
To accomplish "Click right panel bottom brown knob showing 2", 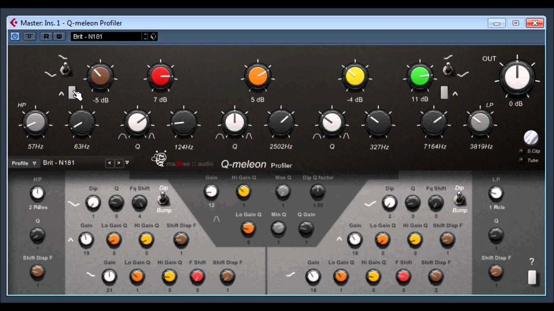I will coord(436,276).
